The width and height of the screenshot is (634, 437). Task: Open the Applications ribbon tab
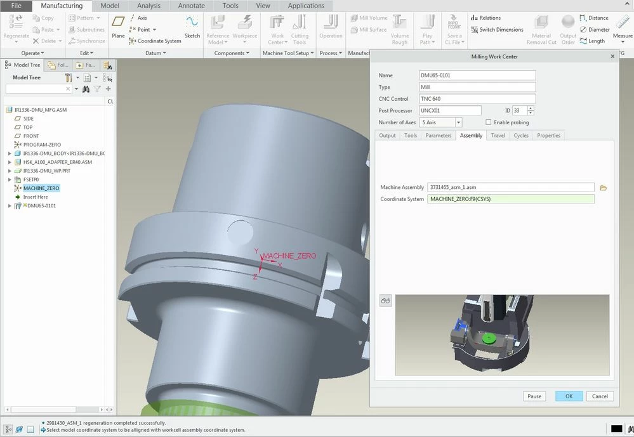[306, 6]
